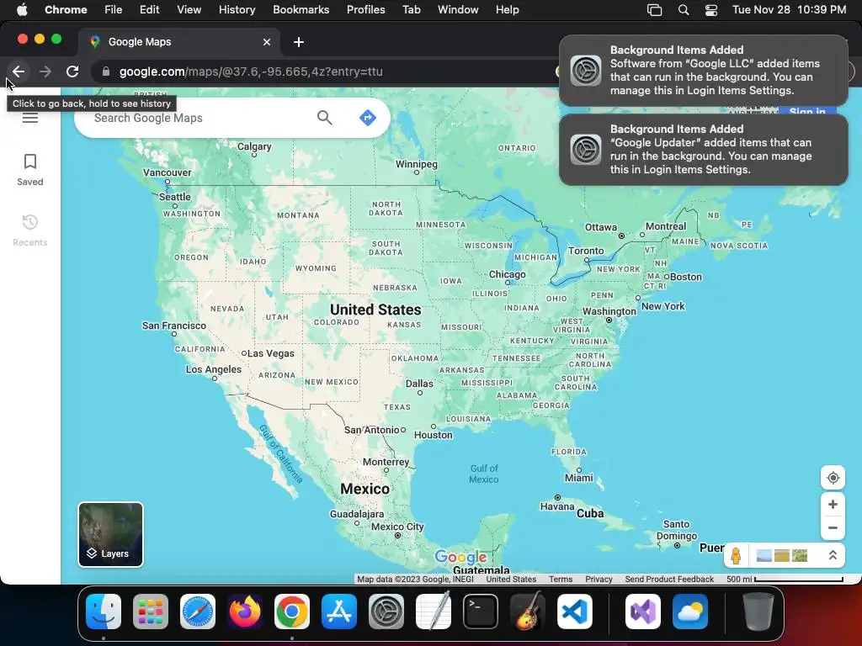Open the Profiles menu

365,10
